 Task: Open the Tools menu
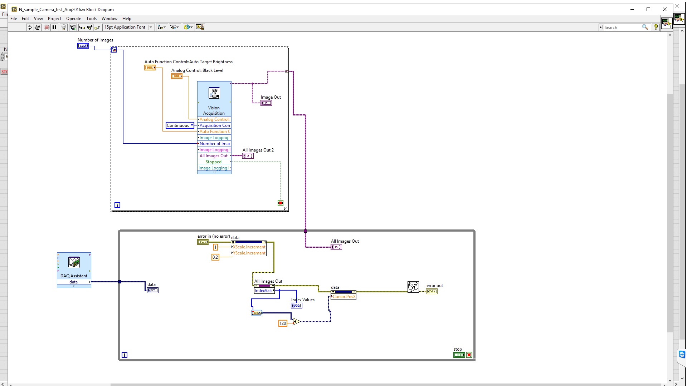pos(91,19)
